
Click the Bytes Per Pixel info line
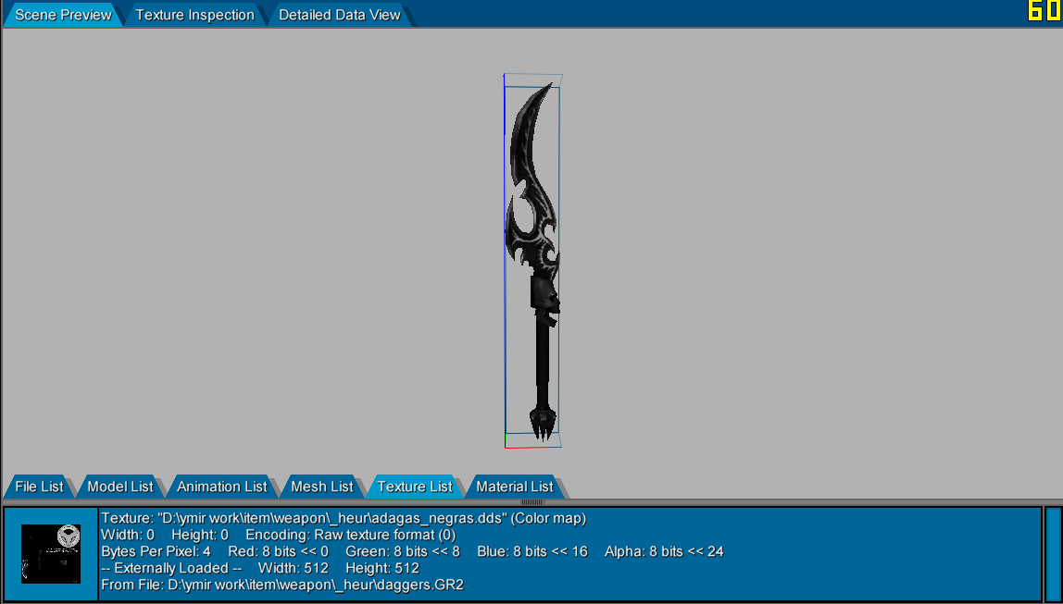coord(412,551)
